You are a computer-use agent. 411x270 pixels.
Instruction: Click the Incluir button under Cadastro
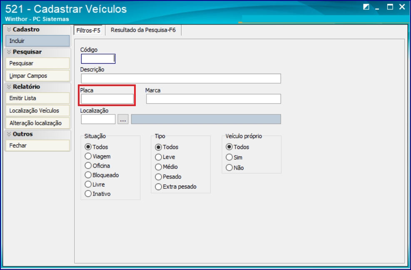click(38, 41)
